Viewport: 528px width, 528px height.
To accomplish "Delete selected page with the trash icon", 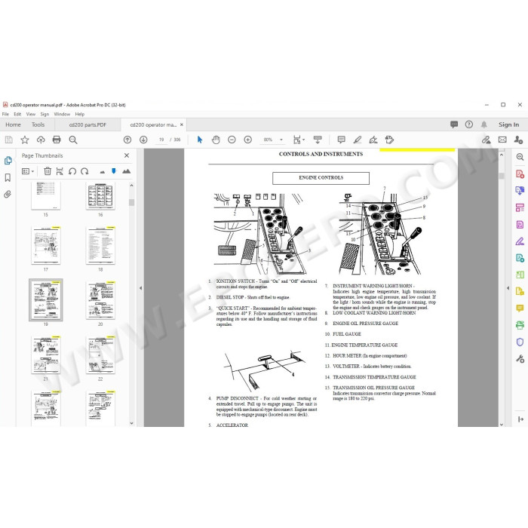I will (x=48, y=171).
